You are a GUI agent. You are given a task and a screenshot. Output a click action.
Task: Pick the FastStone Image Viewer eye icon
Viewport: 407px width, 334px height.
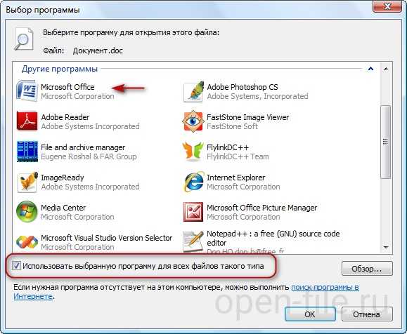(x=193, y=121)
